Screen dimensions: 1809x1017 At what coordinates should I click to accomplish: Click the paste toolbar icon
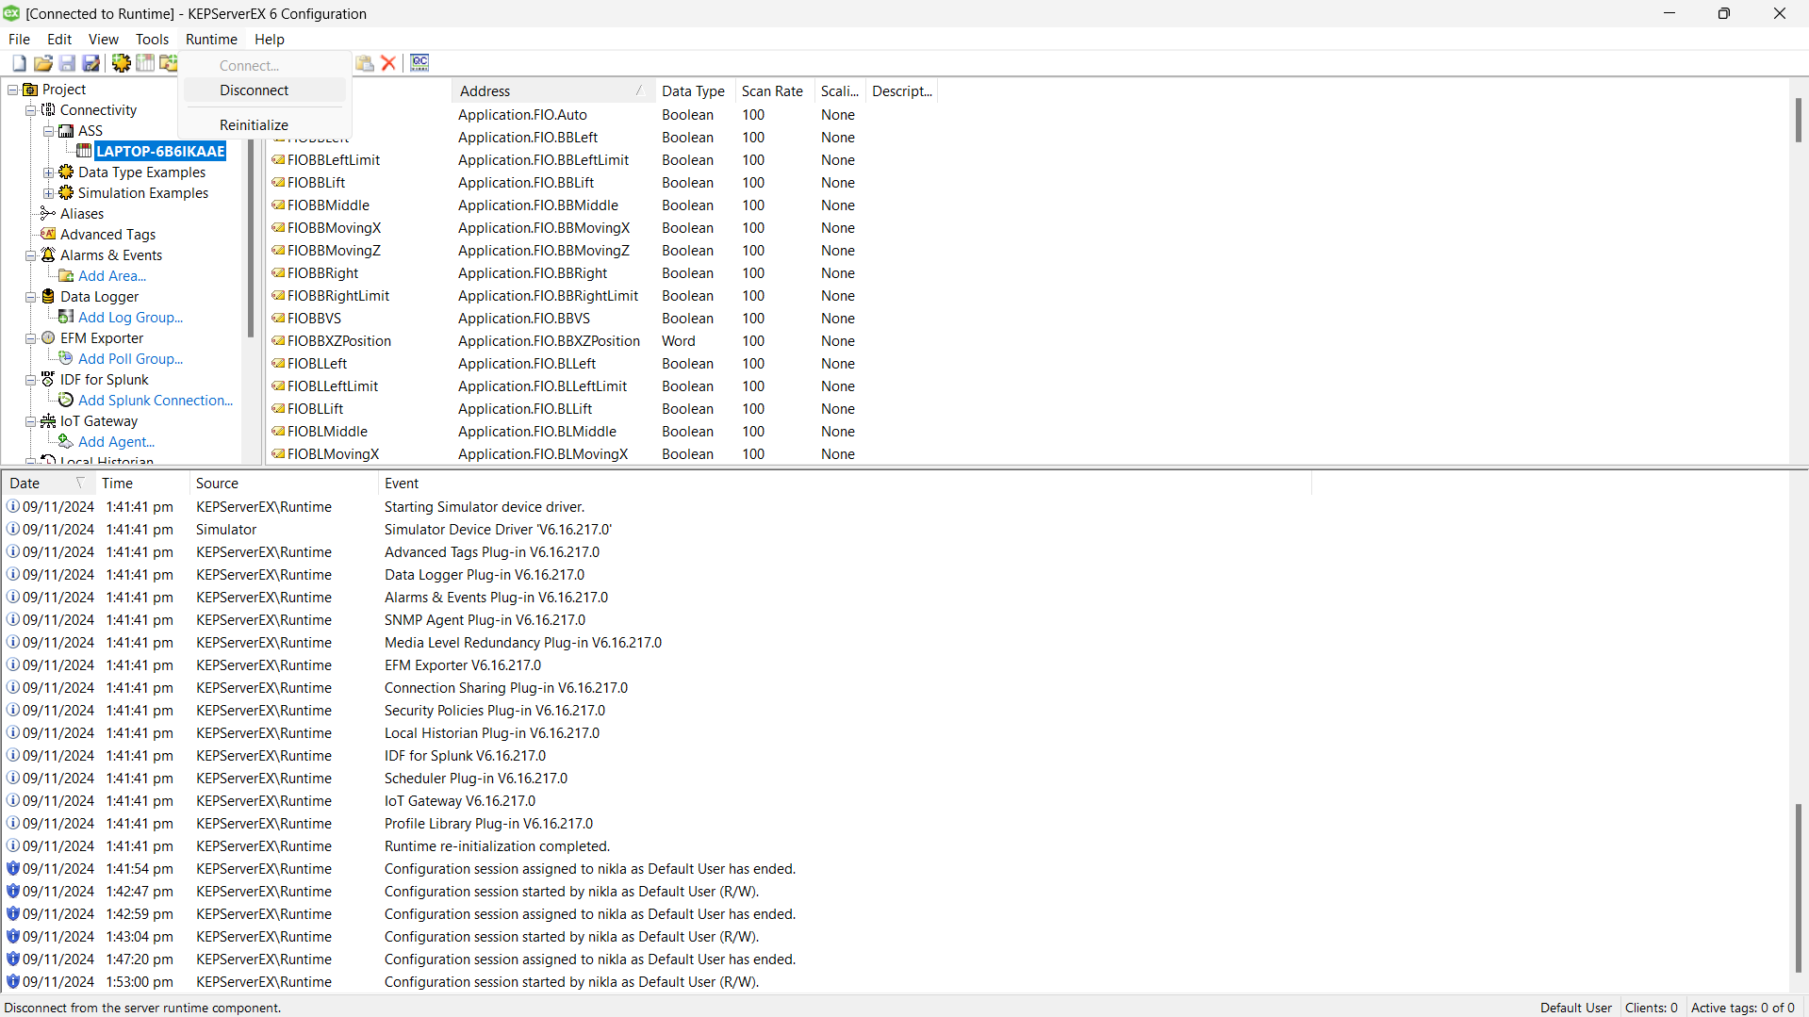click(365, 62)
